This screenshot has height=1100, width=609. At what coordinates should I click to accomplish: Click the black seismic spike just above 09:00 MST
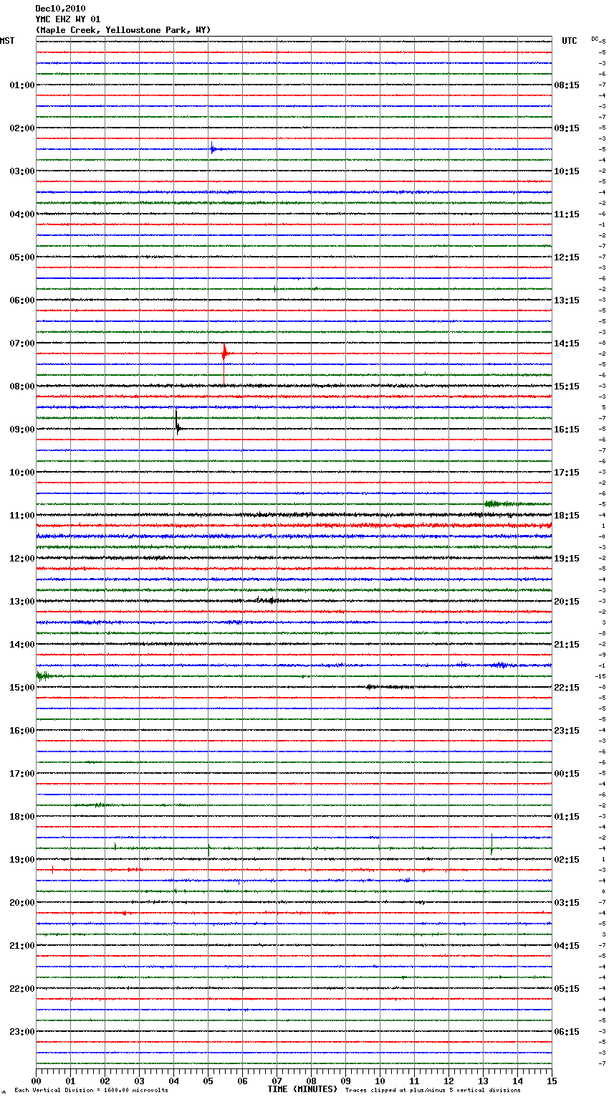tap(177, 422)
